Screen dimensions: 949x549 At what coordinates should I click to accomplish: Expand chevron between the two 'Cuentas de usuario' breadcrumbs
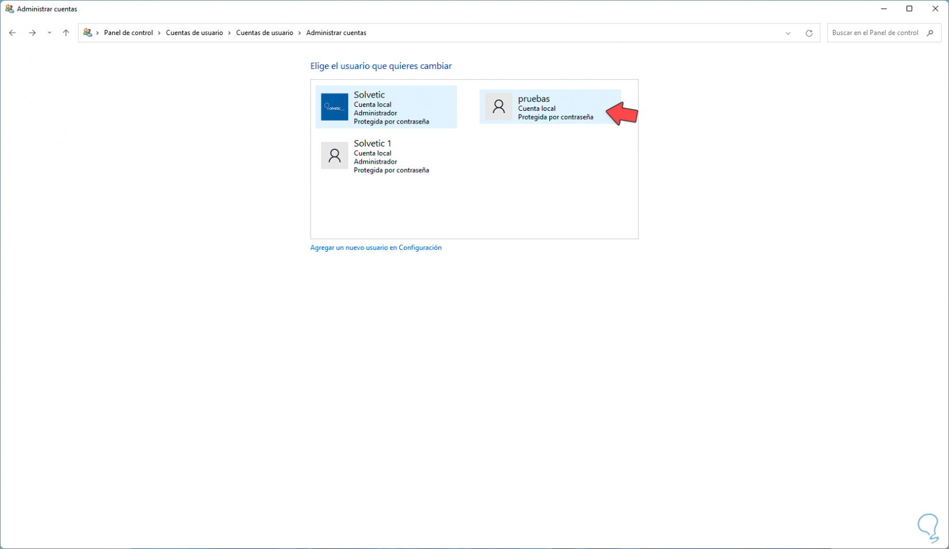point(229,33)
